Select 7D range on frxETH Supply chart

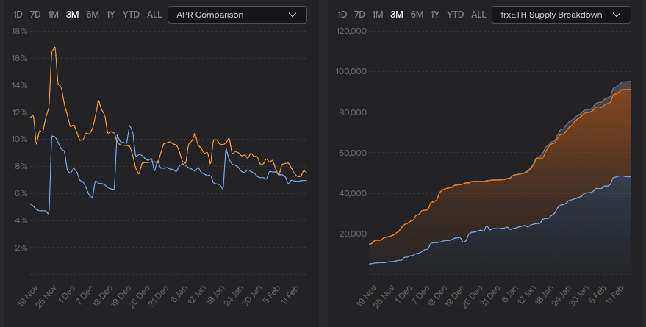(x=359, y=15)
